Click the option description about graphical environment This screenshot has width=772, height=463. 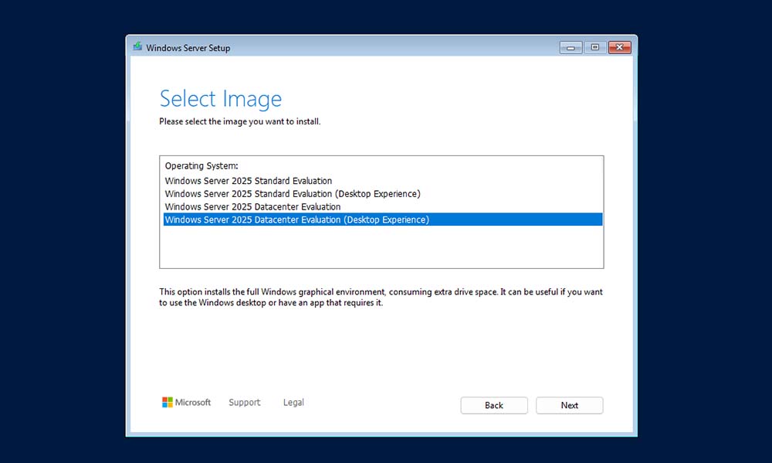(x=381, y=298)
